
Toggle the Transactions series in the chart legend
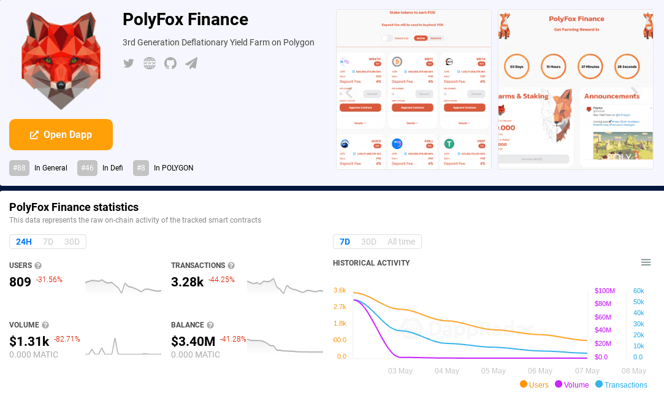[x=621, y=385]
